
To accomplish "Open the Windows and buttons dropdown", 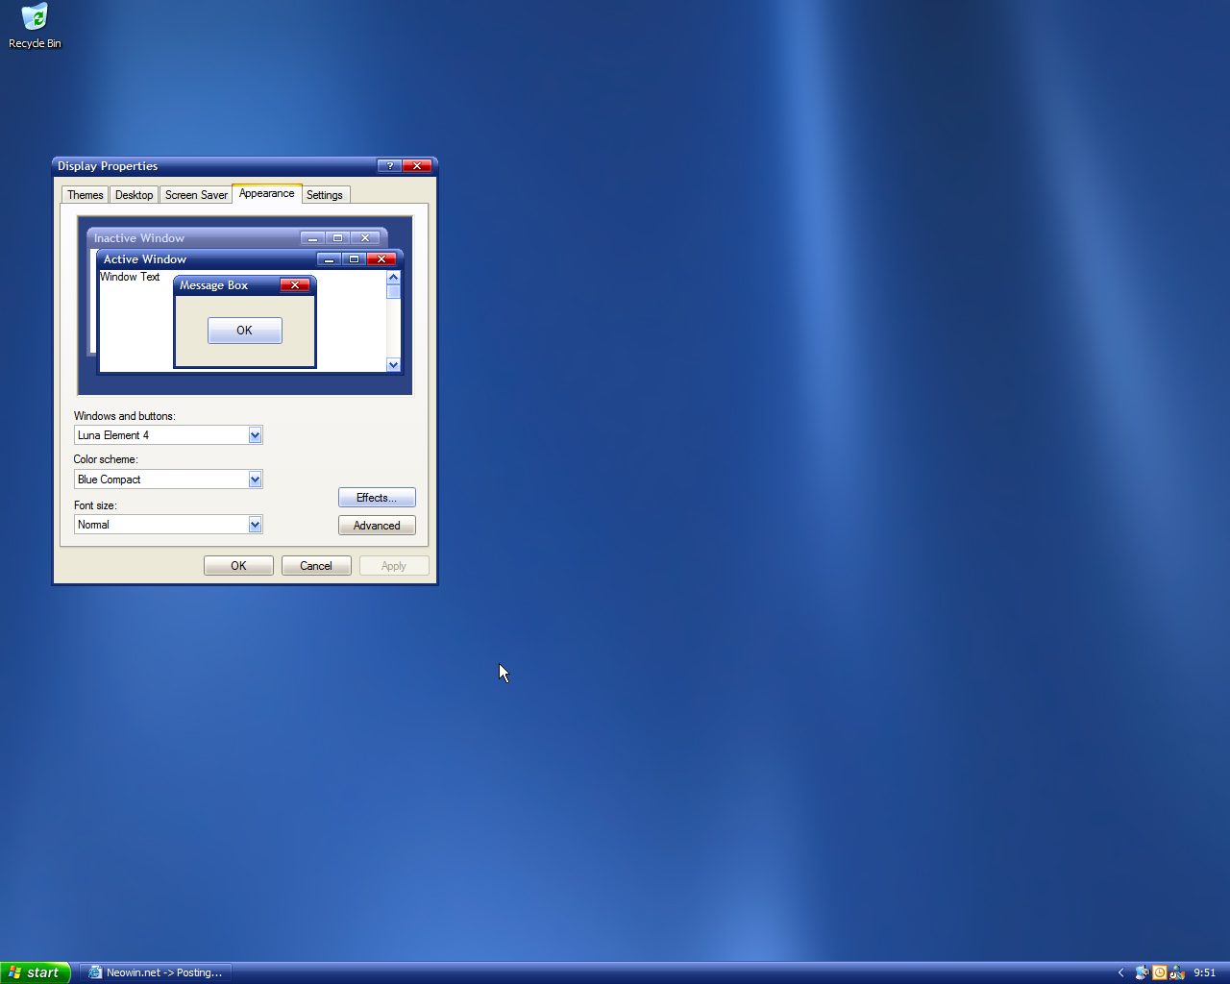I will click(x=254, y=434).
